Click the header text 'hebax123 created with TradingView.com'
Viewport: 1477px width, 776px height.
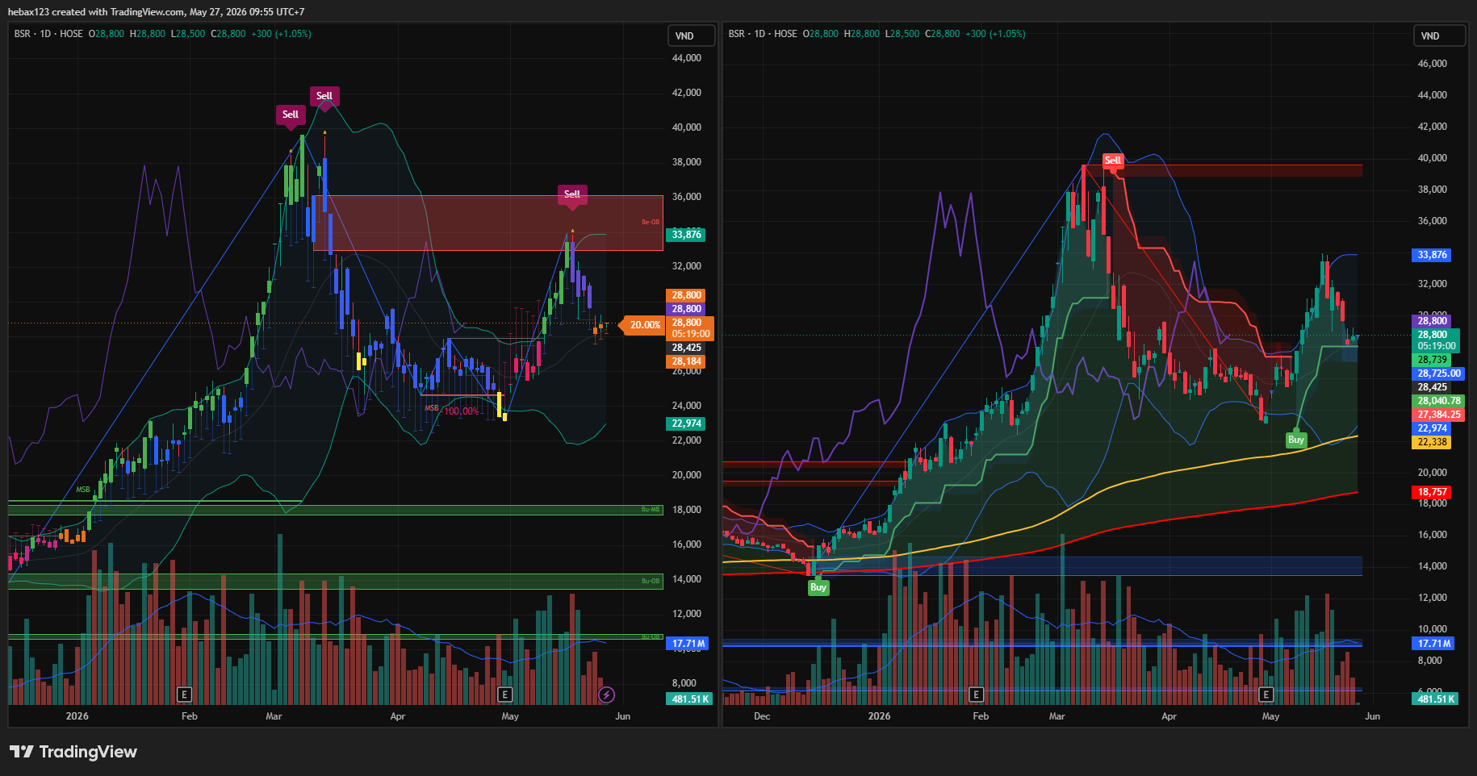click(95, 12)
